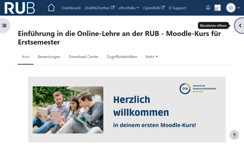Click 'in deinem ersten Moodle-Kurs!' text
The height and width of the screenshot is (147, 244).
[154, 125]
